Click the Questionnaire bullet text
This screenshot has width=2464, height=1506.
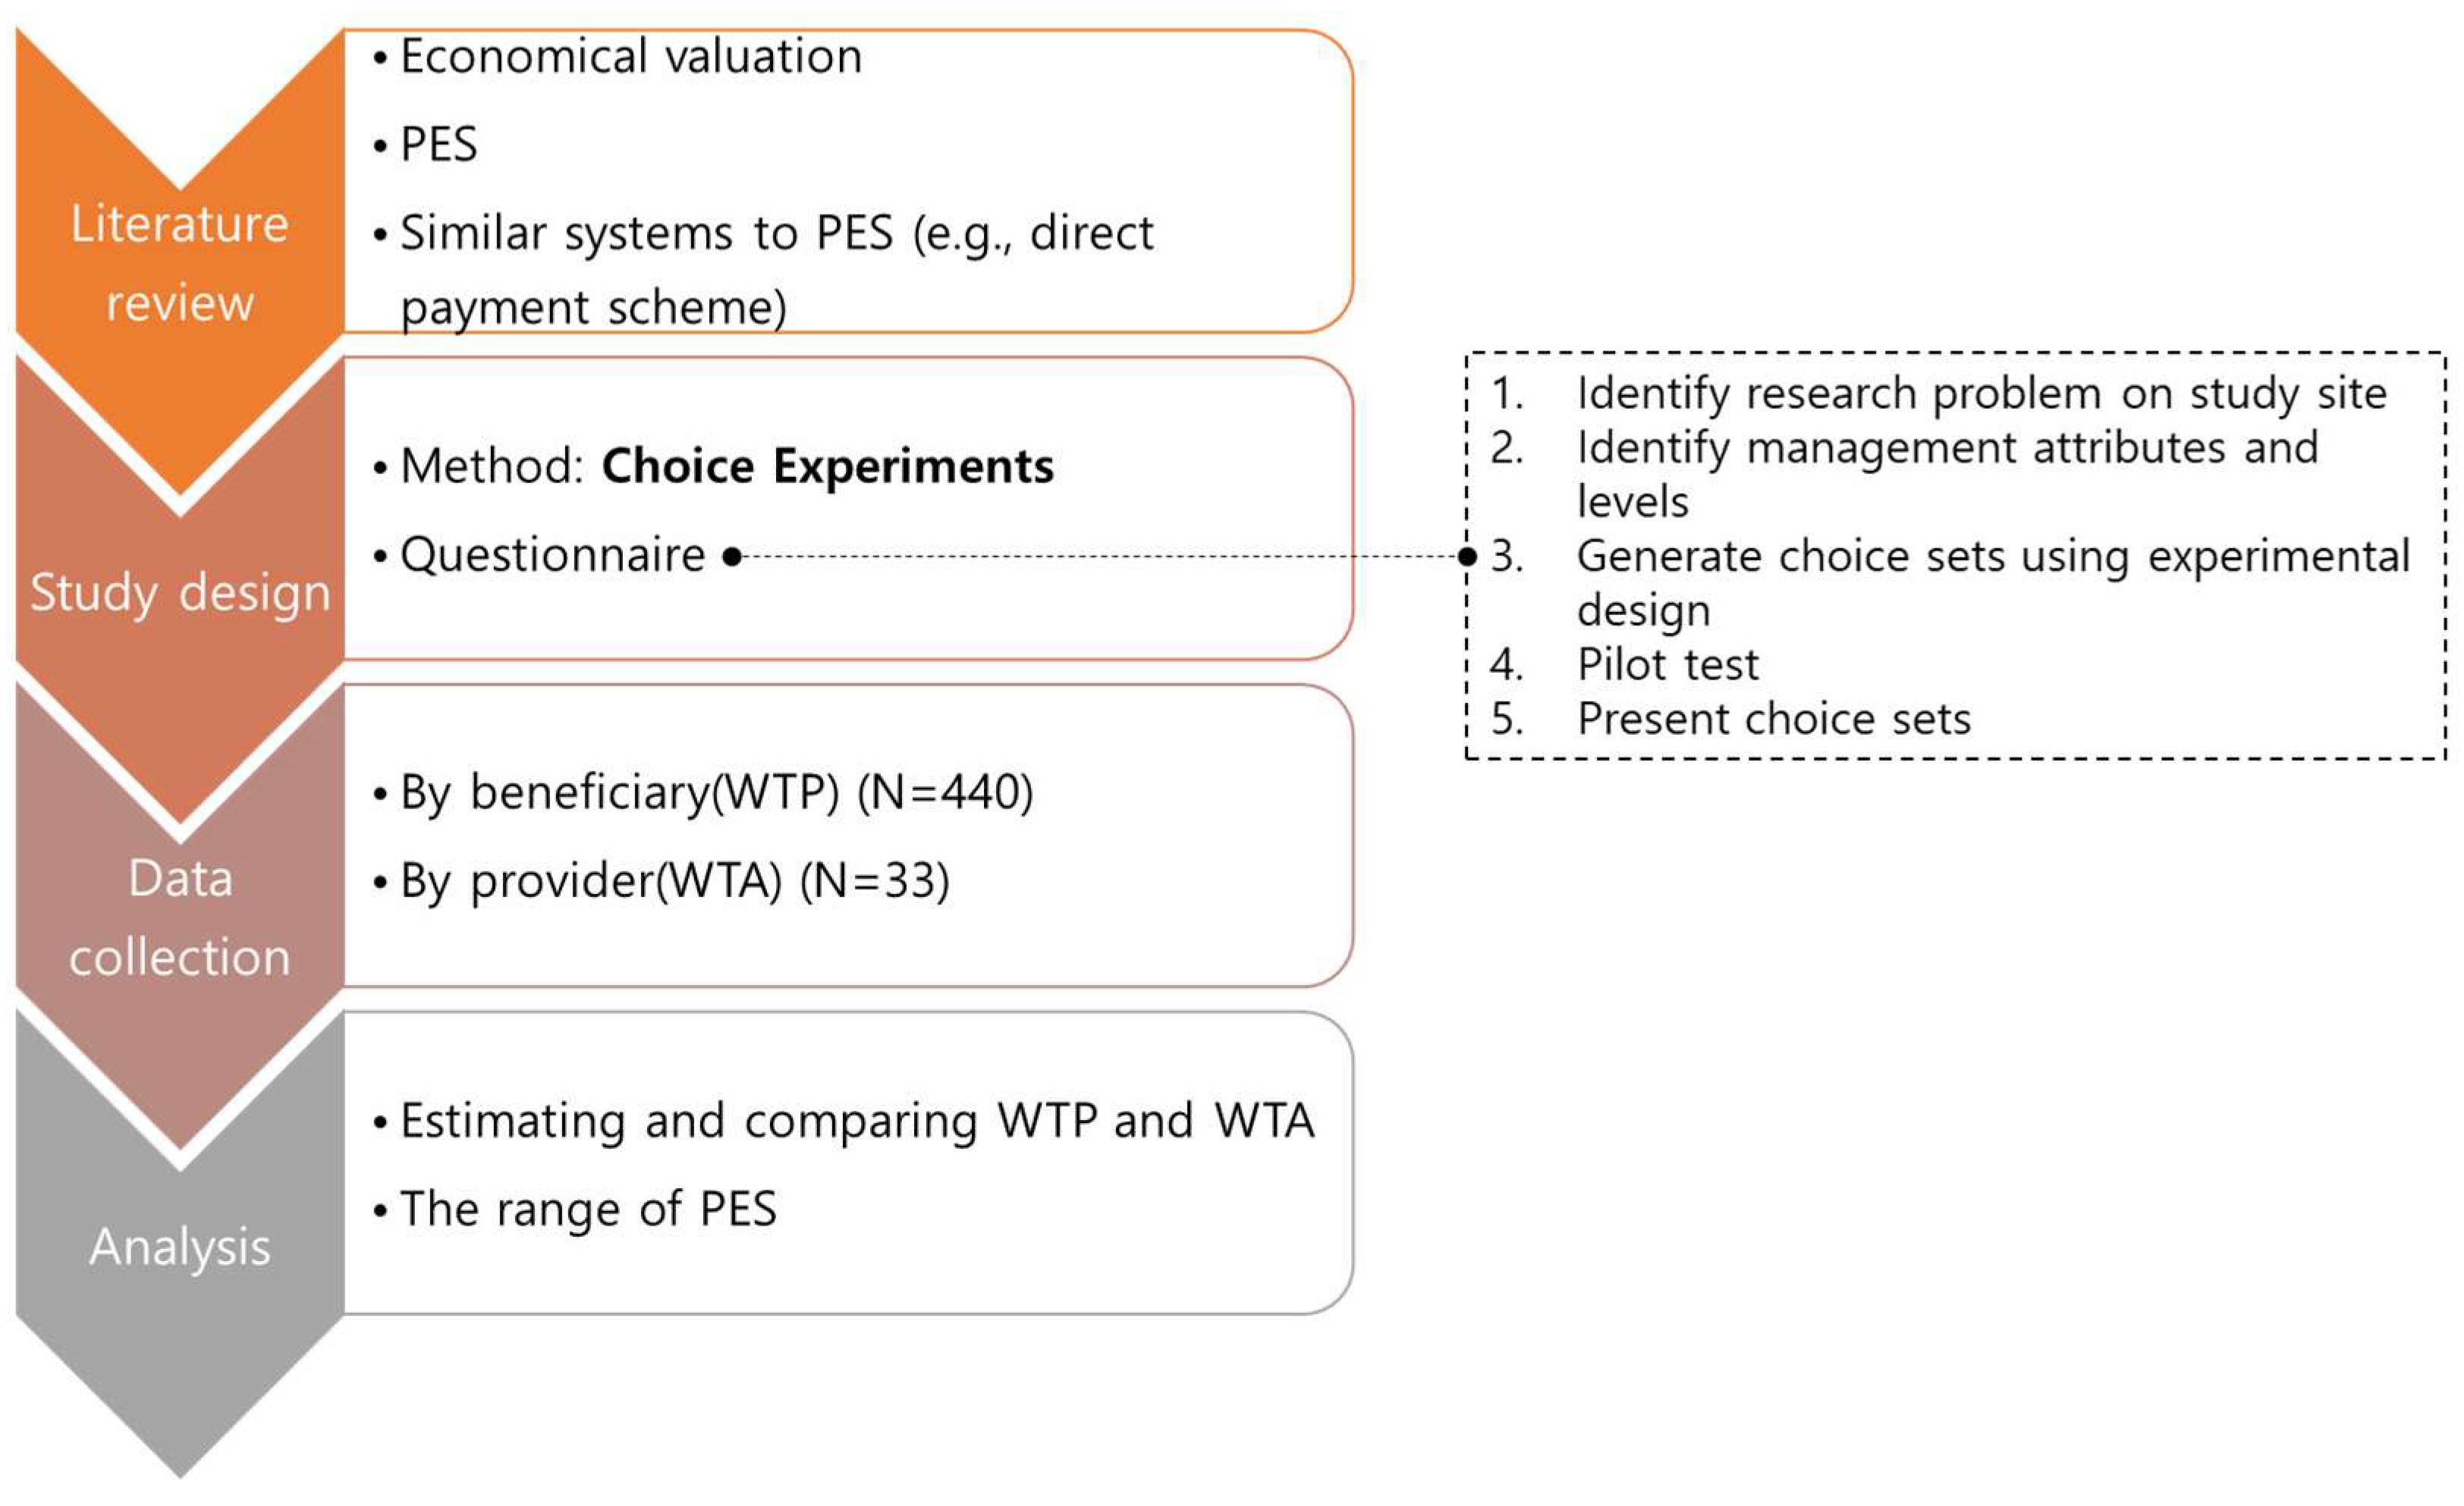click(x=552, y=556)
